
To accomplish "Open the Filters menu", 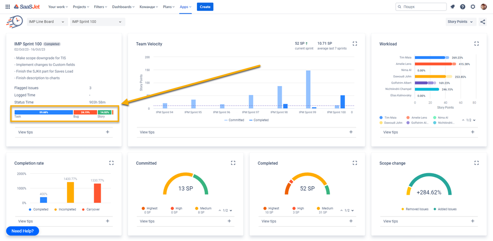I will (x=100, y=6).
